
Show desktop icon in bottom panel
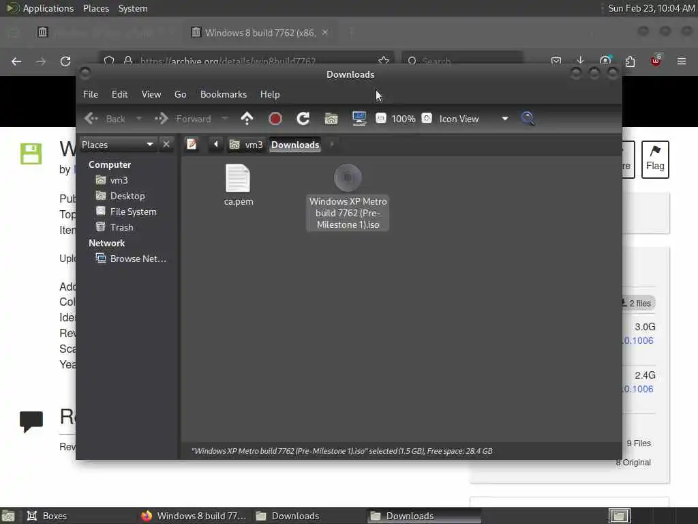coord(8,516)
